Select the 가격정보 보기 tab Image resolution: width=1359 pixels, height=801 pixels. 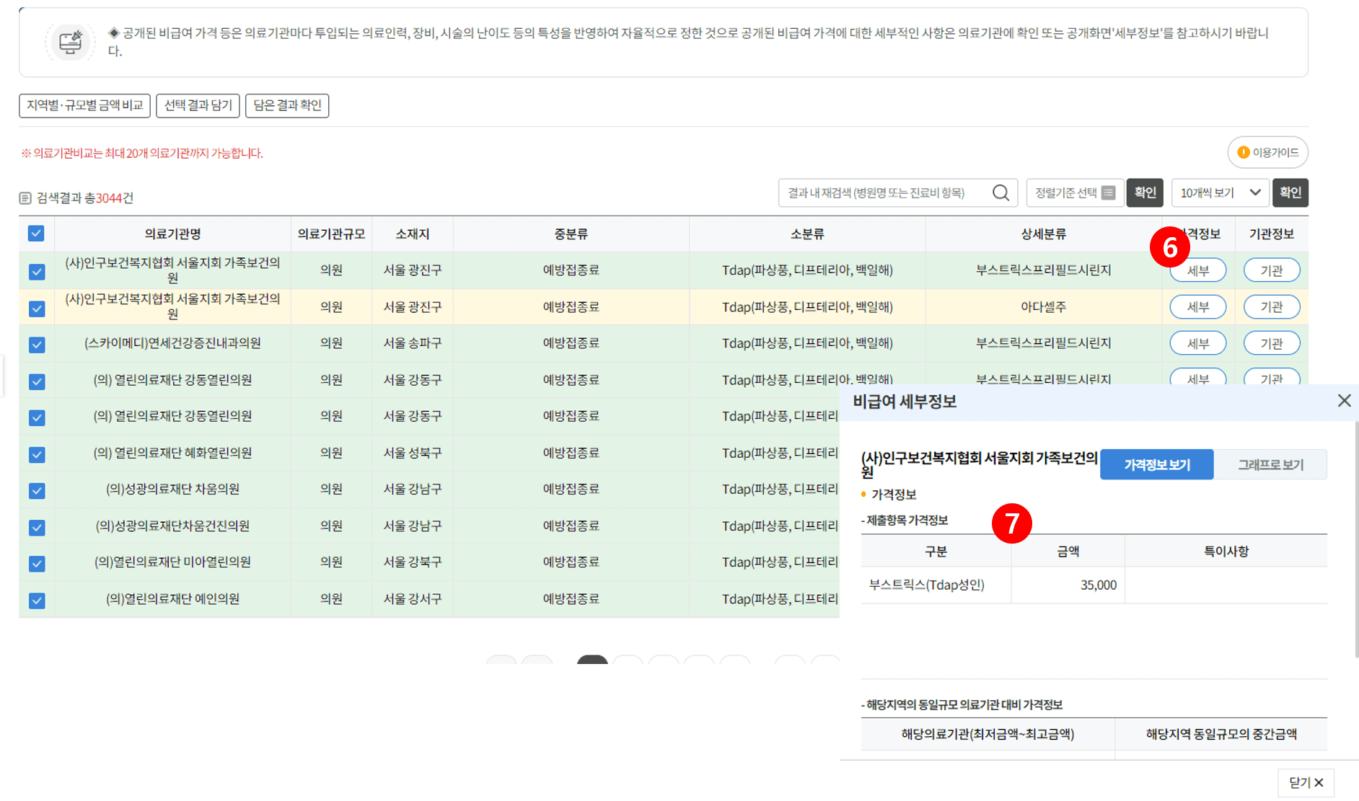1156,464
